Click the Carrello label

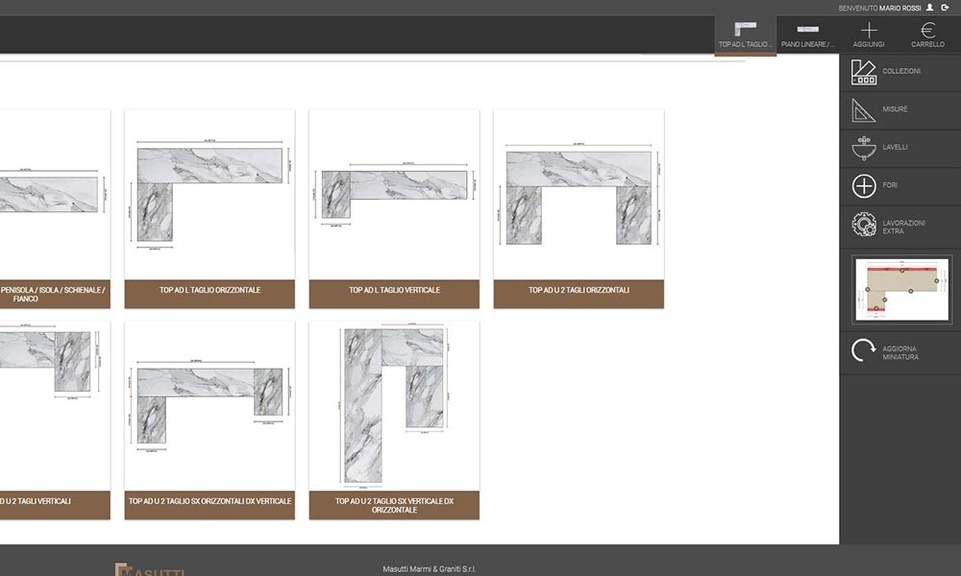point(928,45)
